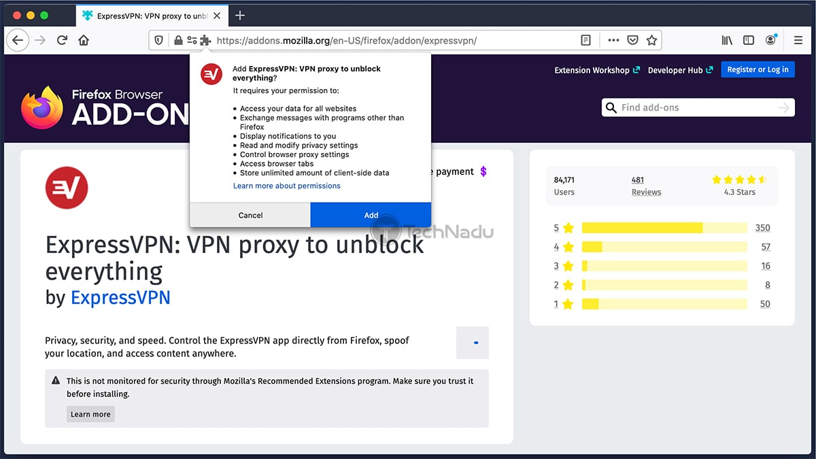Click "Read and modify privacy settings" permission
816x459 pixels.
[299, 146]
